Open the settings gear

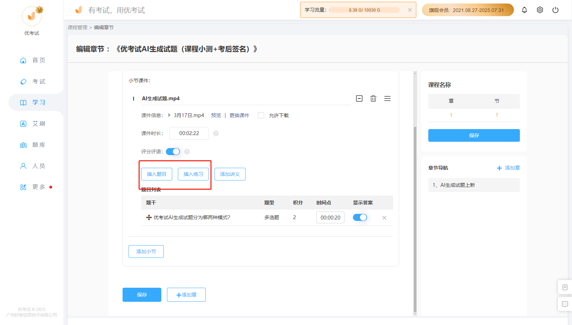[540, 10]
